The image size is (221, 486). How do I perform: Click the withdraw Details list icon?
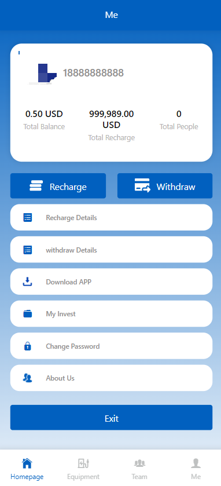tap(28, 250)
